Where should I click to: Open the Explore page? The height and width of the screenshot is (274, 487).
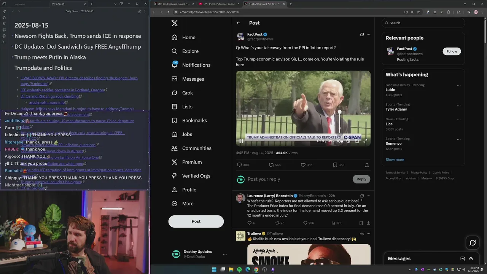pos(185,51)
